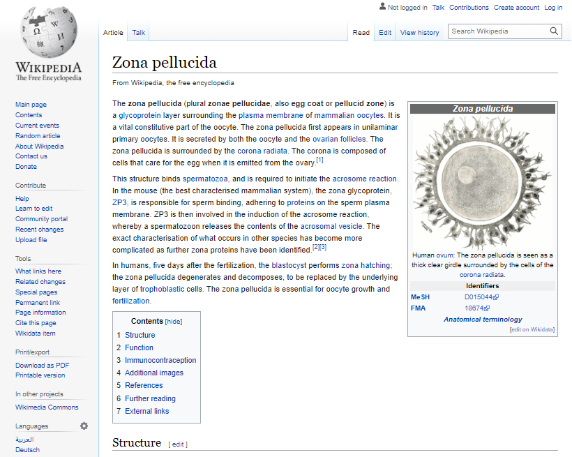Image resolution: width=572 pixels, height=457 pixels.
Task: Click external link icon next to D015044
Action: click(496, 297)
